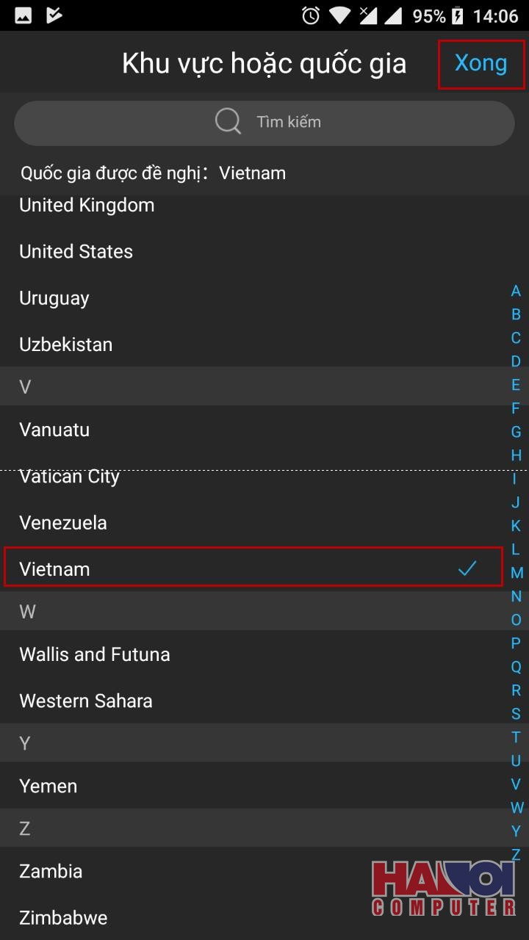Tap the Wi-Fi signal status icon
This screenshot has width=529, height=940.
click(339, 15)
